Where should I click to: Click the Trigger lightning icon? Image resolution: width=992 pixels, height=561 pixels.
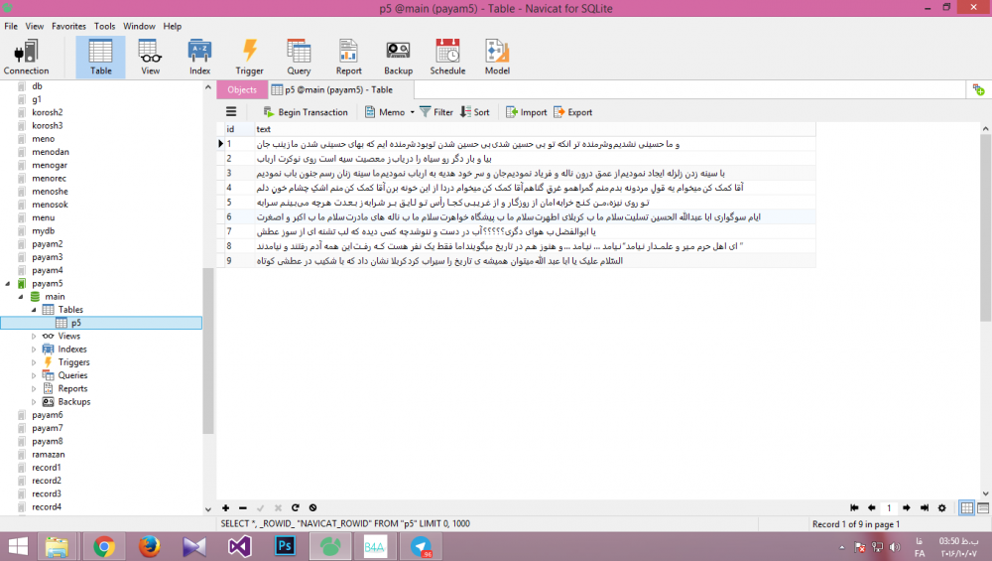250,57
